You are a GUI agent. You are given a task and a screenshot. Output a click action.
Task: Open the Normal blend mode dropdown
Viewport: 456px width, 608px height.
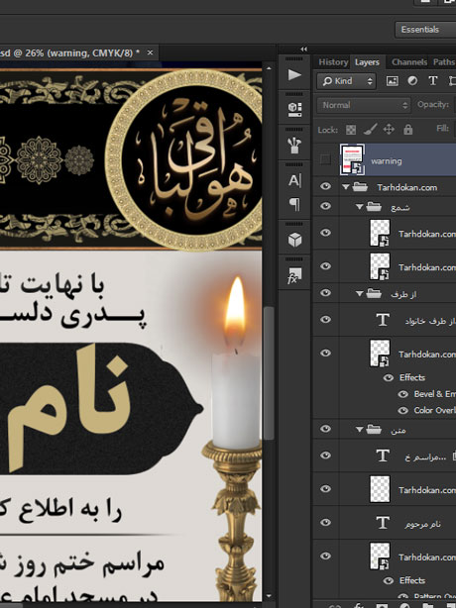coord(364,105)
